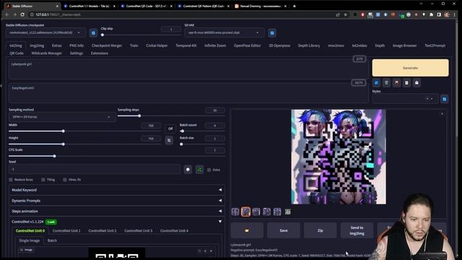Reuse last seed with green recycle icon
Screen dimensions: 462x260
199,170
